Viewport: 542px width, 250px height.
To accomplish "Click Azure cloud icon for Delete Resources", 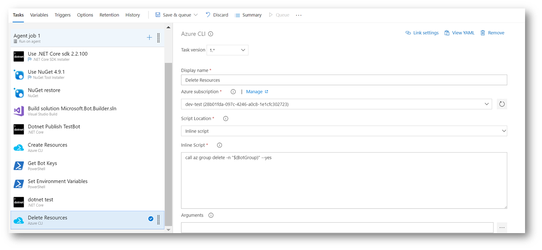I will click(x=19, y=221).
